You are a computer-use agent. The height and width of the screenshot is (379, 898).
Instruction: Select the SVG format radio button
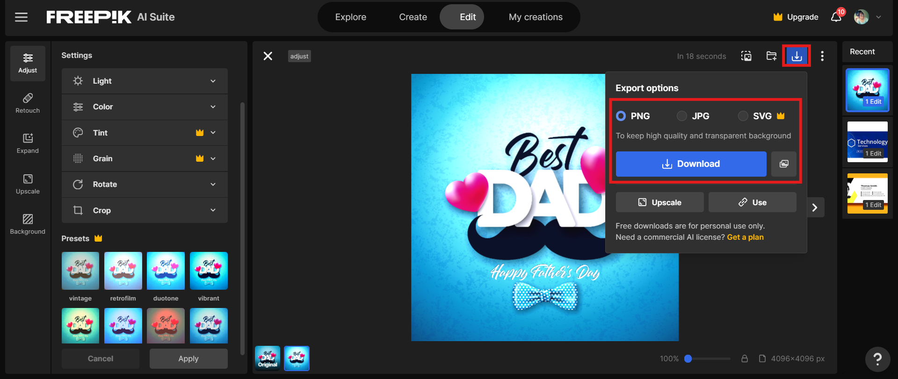[743, 116]
